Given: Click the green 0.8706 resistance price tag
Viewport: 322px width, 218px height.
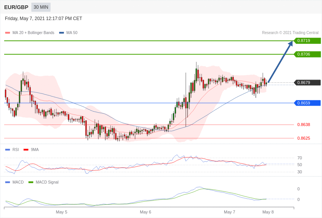Looking at the screenshot, I should 308,54.
